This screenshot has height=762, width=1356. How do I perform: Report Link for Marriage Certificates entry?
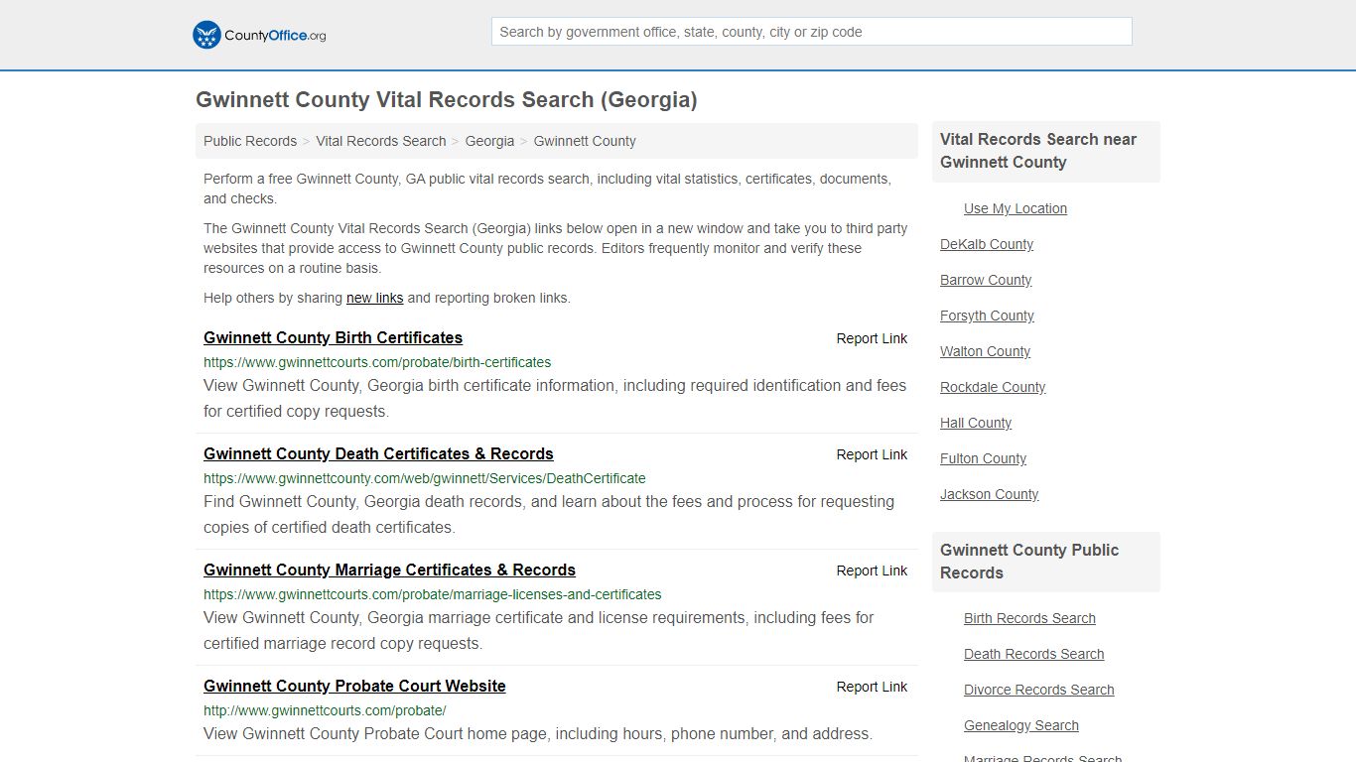(872, 571)
